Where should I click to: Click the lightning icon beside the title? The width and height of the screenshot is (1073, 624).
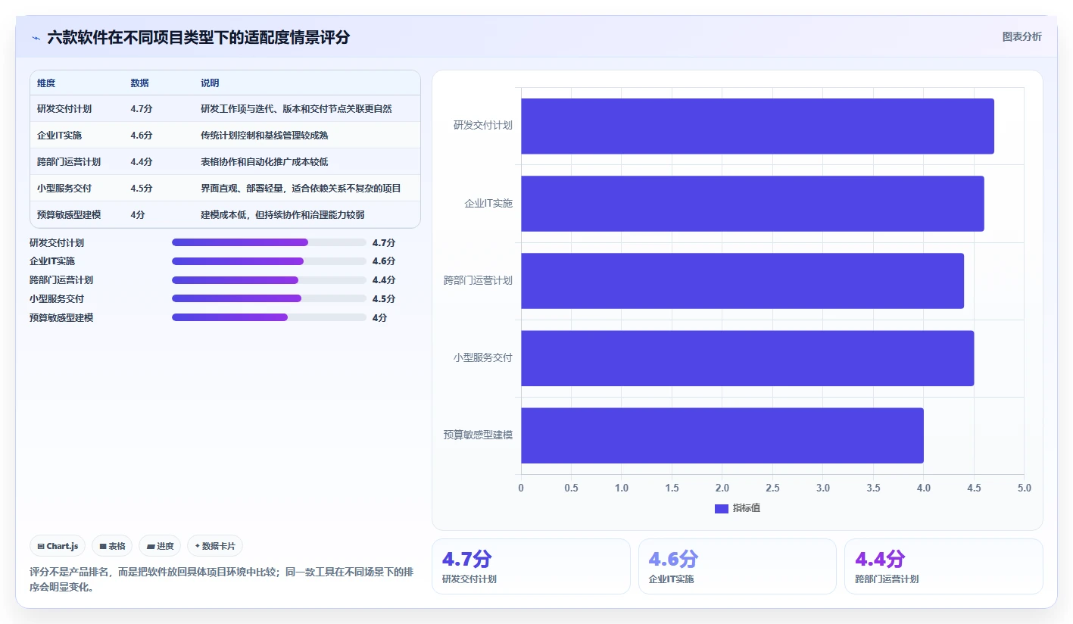coord(36,38)
